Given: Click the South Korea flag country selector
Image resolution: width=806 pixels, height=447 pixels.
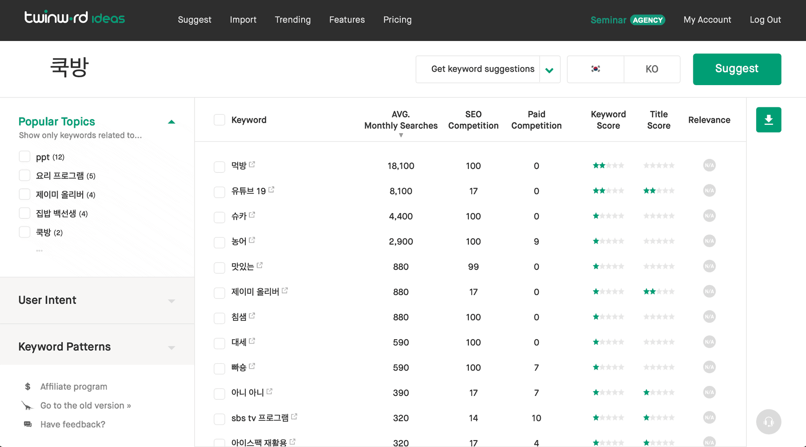Looking at the screenshot, I should point(596,69).
